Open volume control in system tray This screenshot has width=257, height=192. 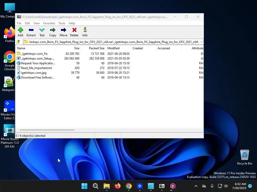(226, 186)
